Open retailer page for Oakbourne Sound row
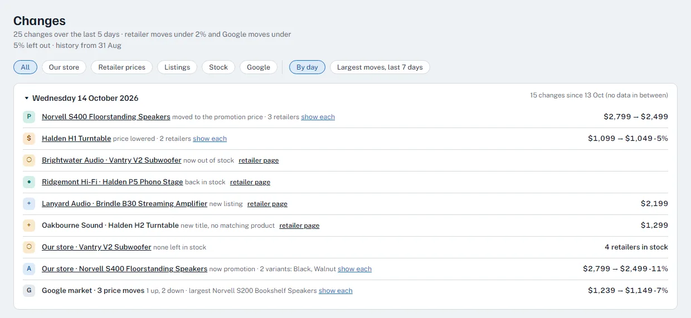 point(299,226)
